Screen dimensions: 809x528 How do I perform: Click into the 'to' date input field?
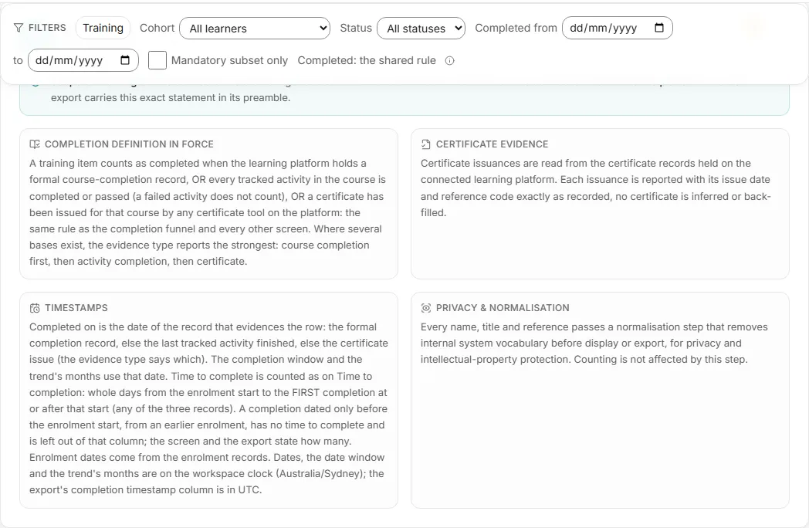pos(83,60)
